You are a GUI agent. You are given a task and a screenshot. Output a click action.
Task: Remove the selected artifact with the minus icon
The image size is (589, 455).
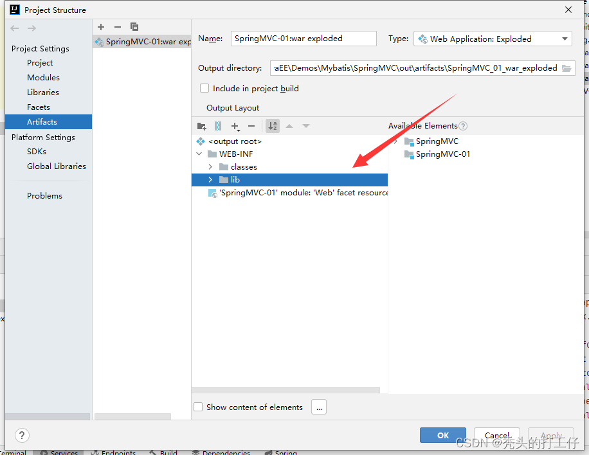(118, 27)
